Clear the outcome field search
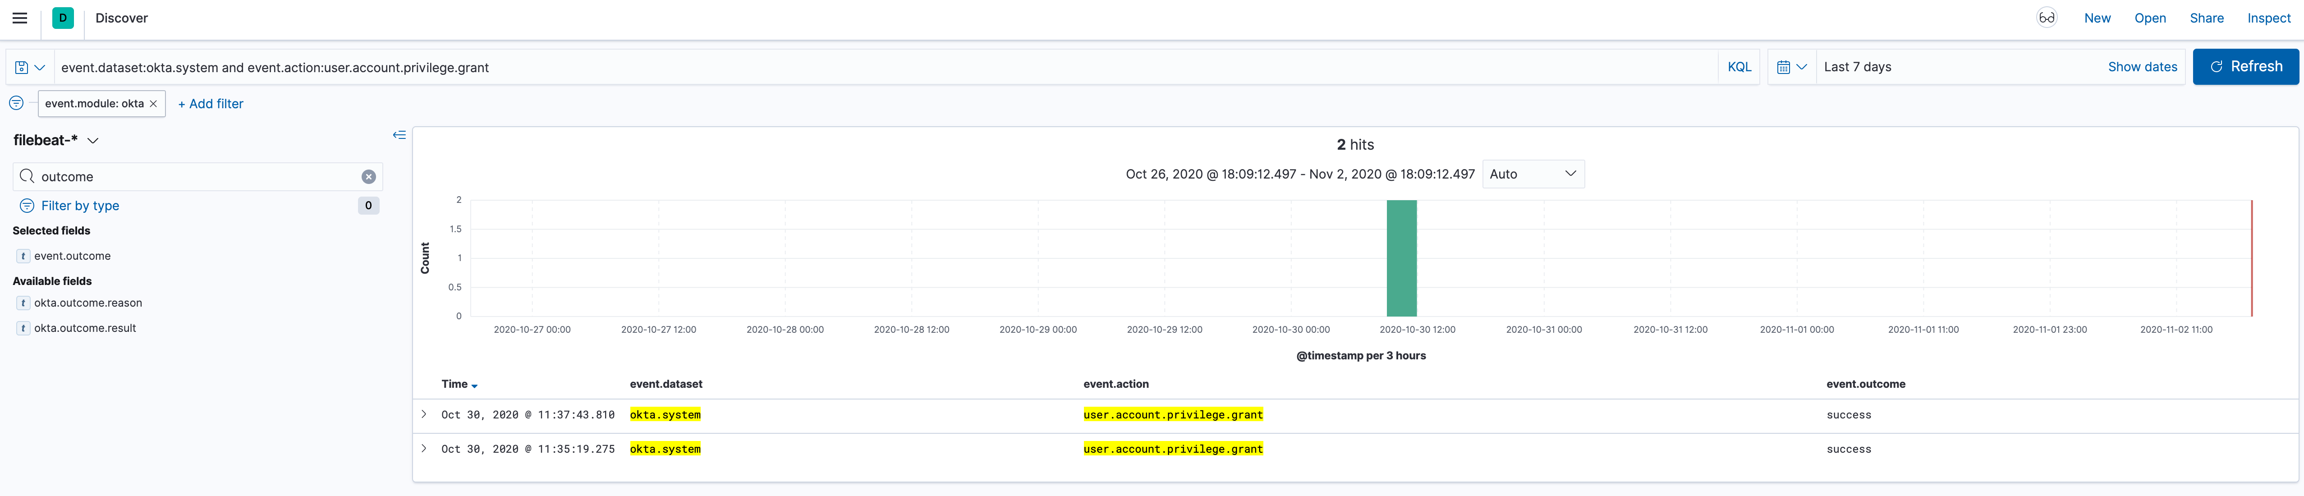The width and height of the screenshot is (2304, 496). coord(367,176)
